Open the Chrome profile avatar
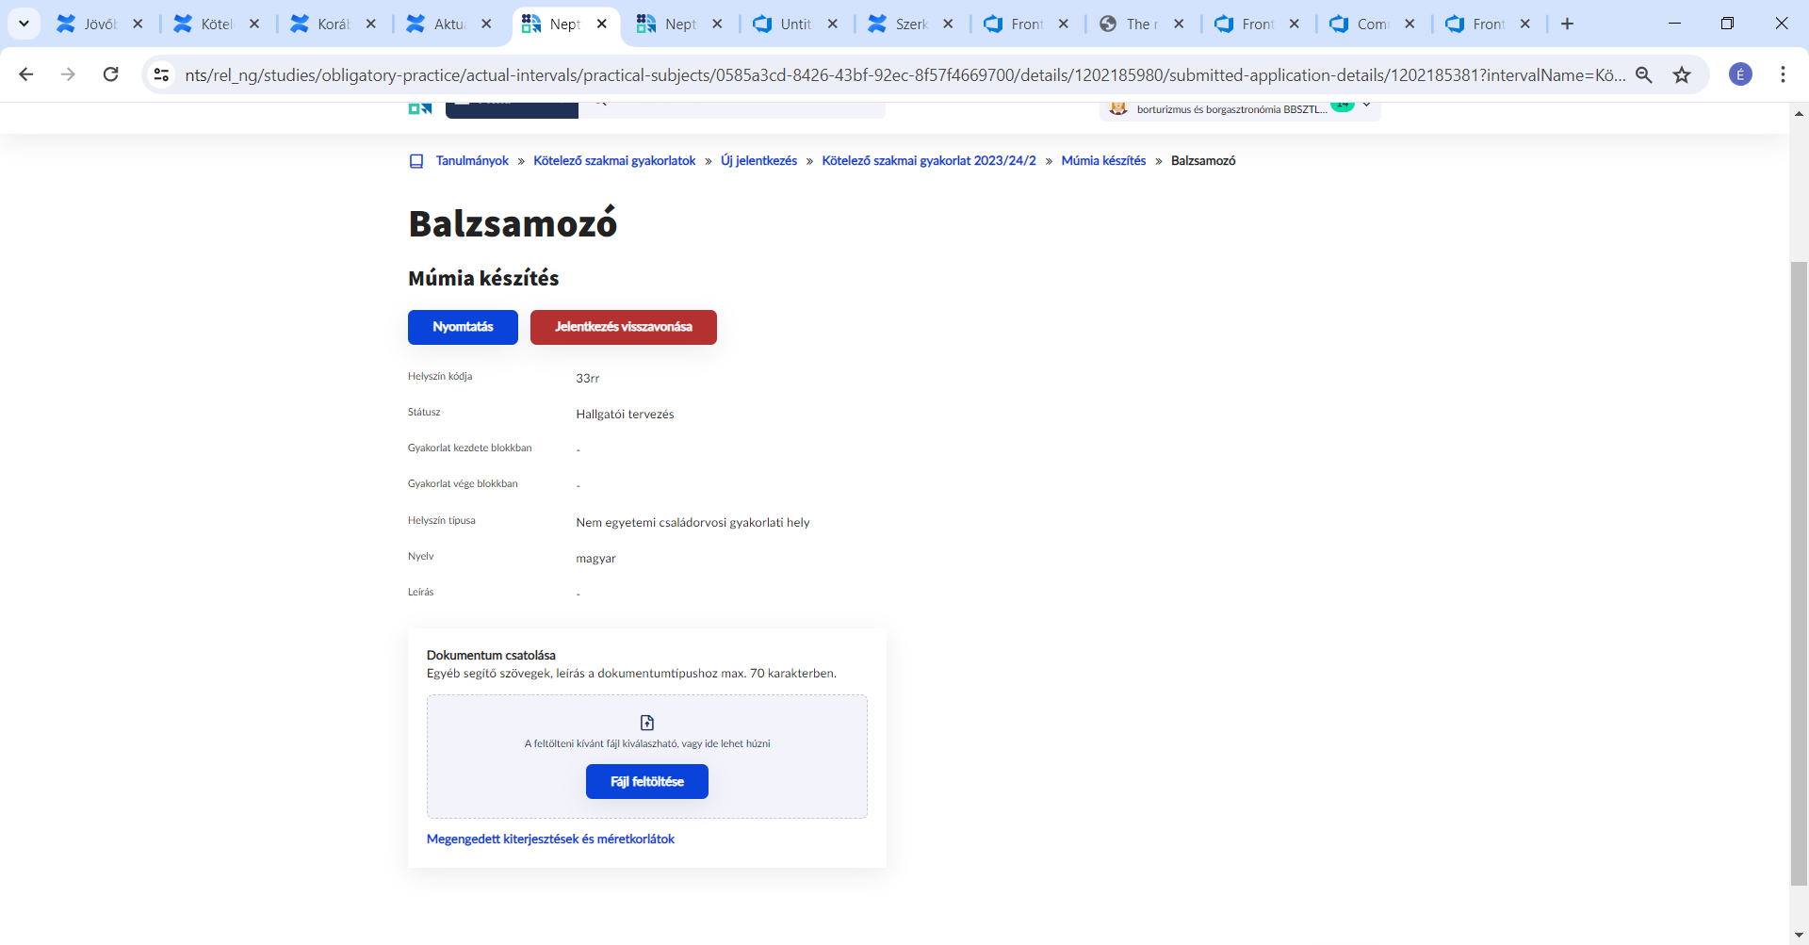Image resolution: width=1809 pixels, height=945 pixels. (x=1741, y=74)
